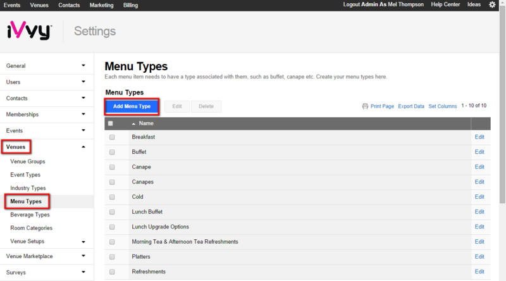Toggle the select-all checkbox in table header

pyautogui.click(x=110, y=123)
